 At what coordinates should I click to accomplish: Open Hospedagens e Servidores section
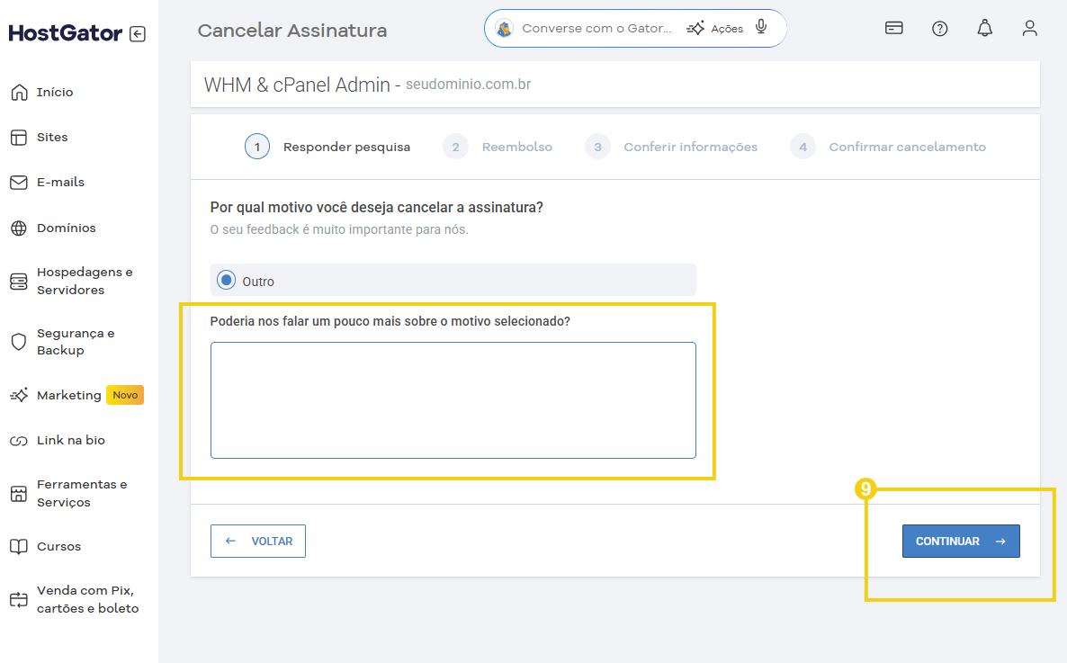point(84,281)
